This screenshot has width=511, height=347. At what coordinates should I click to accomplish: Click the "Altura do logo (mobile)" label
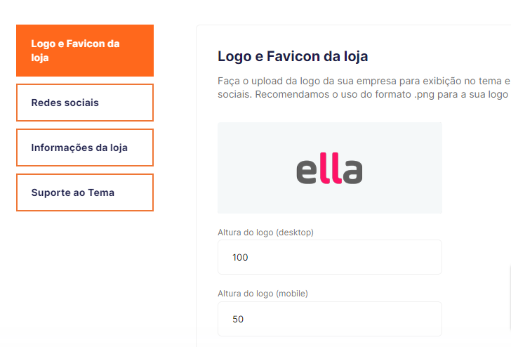coord(263,294)
